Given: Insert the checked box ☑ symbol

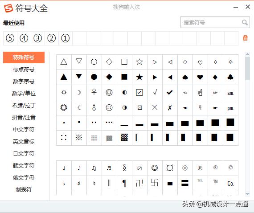Looking at the screenshot, I should [x=139, y=92].
